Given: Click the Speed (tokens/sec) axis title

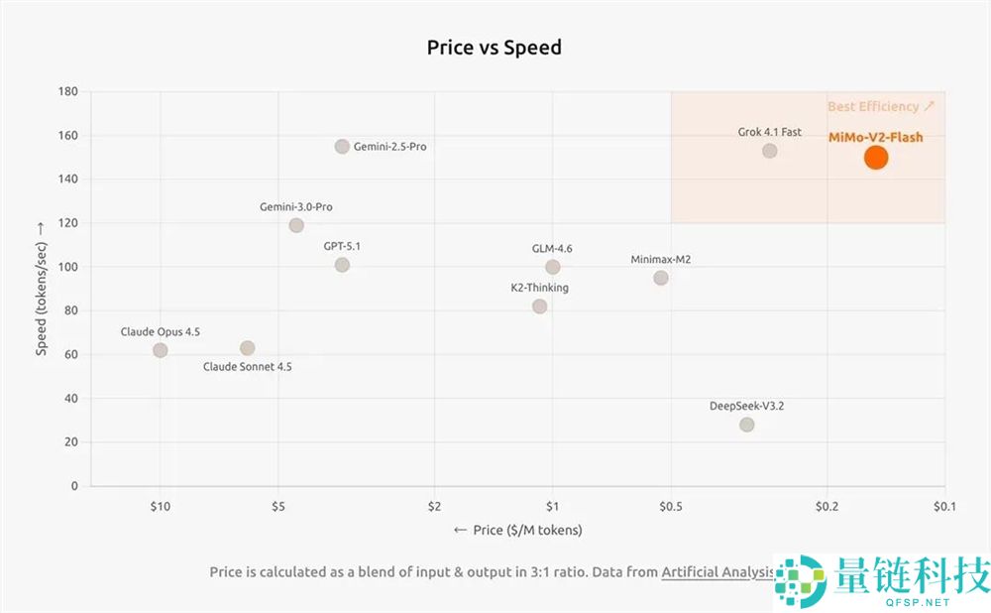Looking at the screenshot, I should point(41,288).
